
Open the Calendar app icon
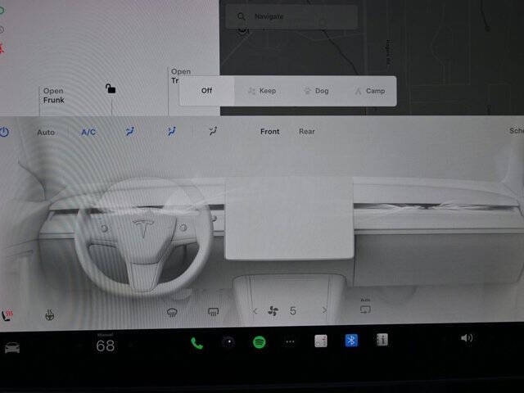tap(321, 341)
